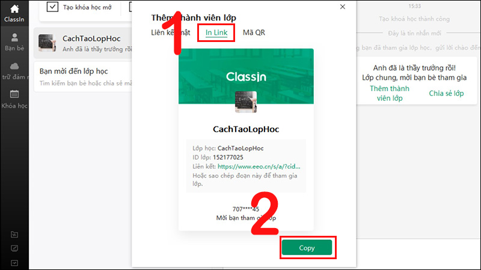The width and height of the screenshot is (481, 270).
Task: Click the Lớp học: CachTaoLopHoc line
Action: [228, 148]
